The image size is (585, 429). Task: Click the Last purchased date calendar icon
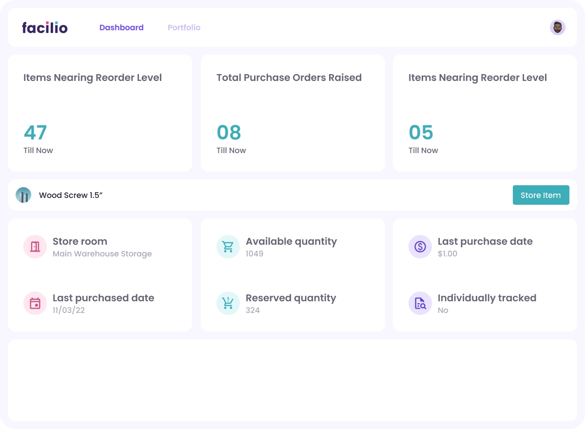(35, 303)
